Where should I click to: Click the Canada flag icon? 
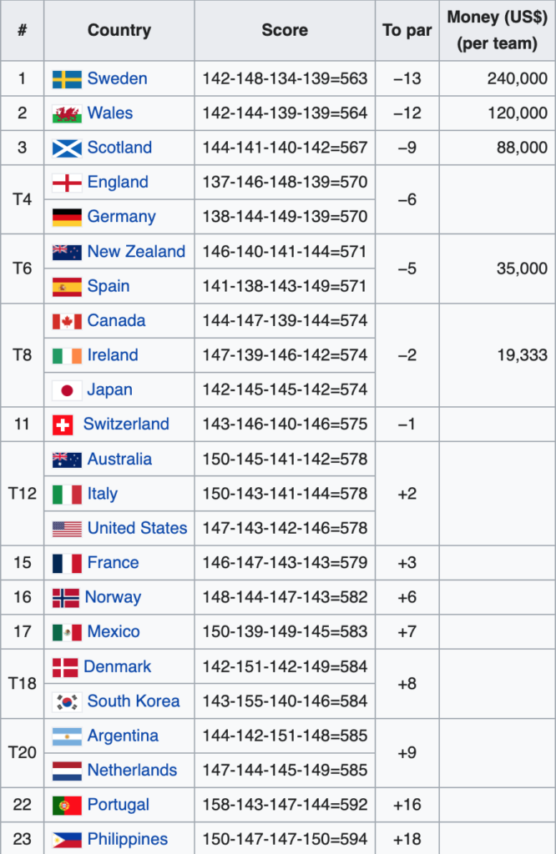(67, 321)
